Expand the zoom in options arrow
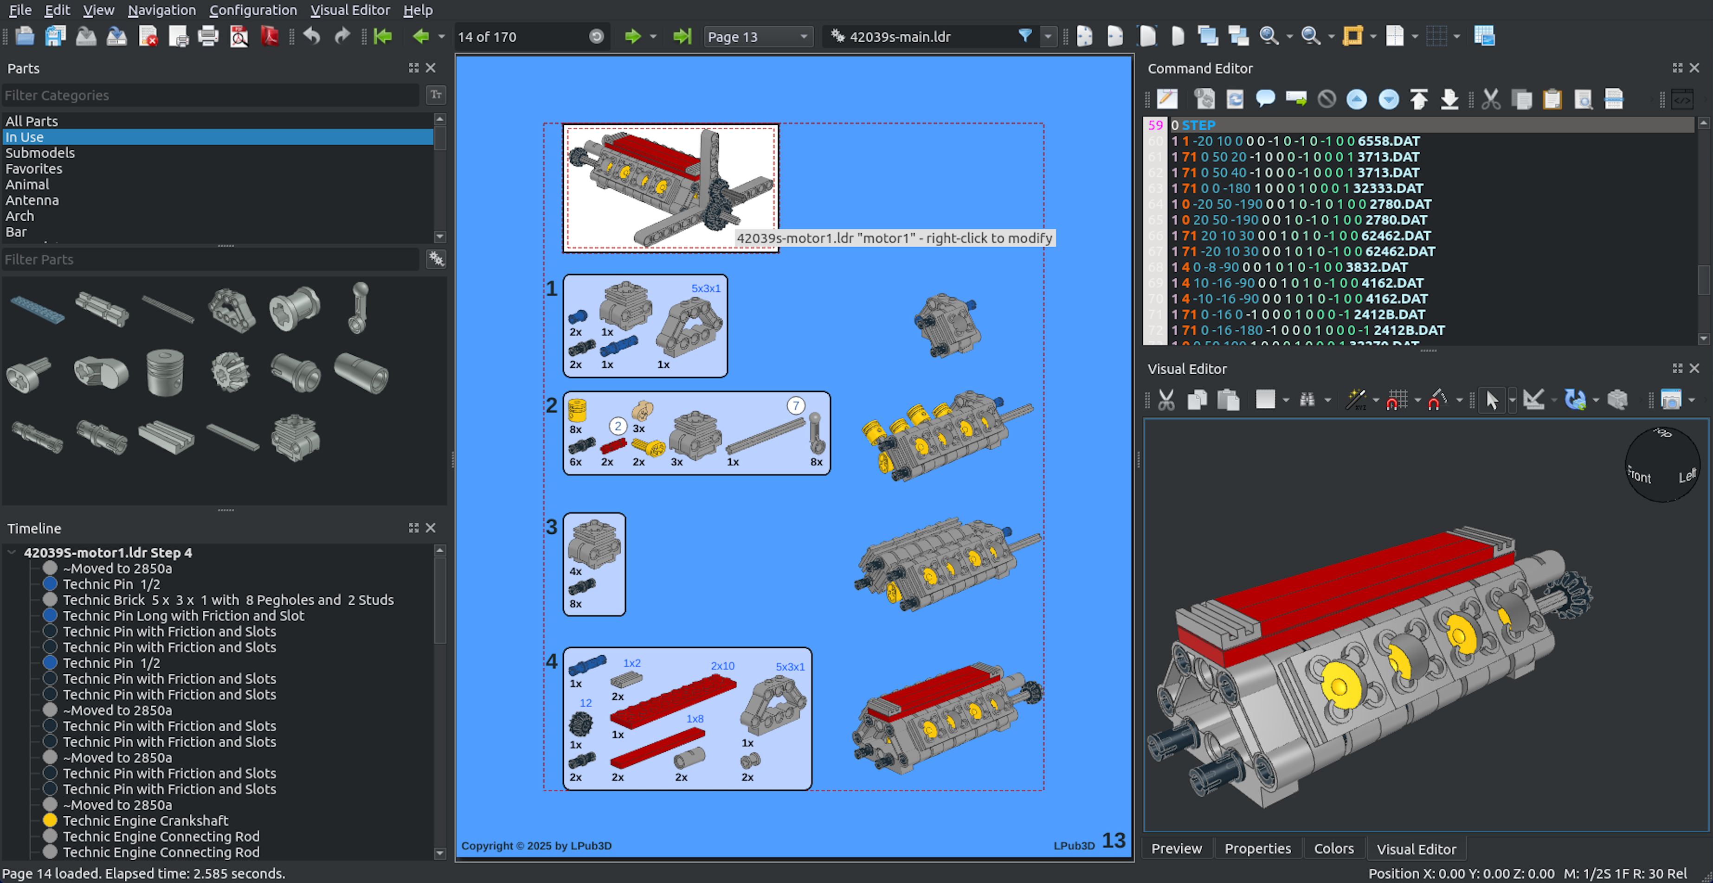This screenshot has width=1713, height=883. coord(1289,36)
